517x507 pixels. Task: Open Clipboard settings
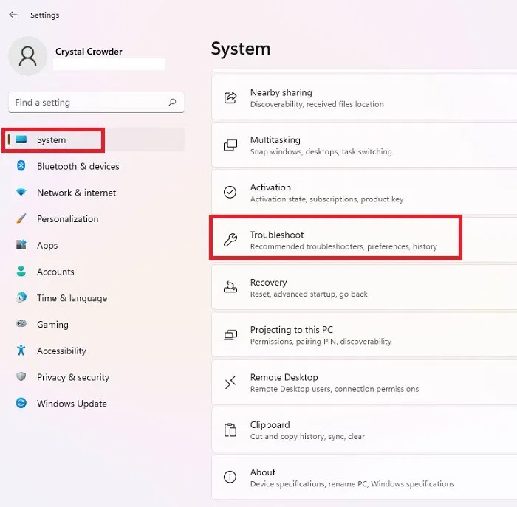tap(364, 430)
